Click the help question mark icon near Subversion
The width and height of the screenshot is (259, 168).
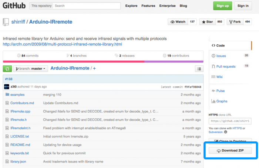(x=226, y=132)
